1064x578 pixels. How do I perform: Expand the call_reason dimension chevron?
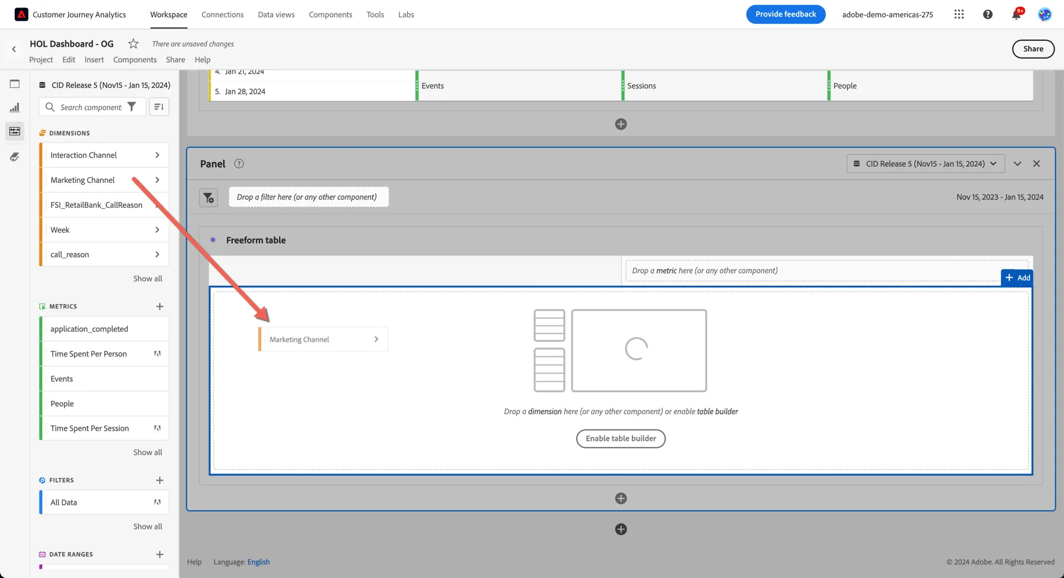tap(157, 255)
